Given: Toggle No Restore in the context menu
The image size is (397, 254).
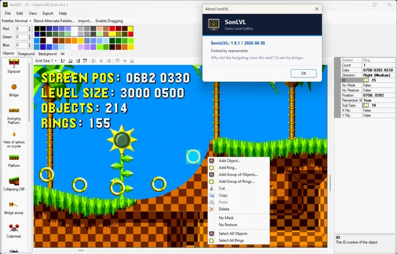Looking at the screenshot, I should (x=228, y=225).
